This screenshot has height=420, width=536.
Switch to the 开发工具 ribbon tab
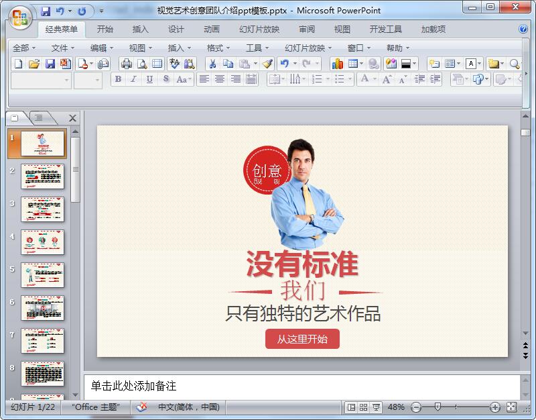click(386, 29)
